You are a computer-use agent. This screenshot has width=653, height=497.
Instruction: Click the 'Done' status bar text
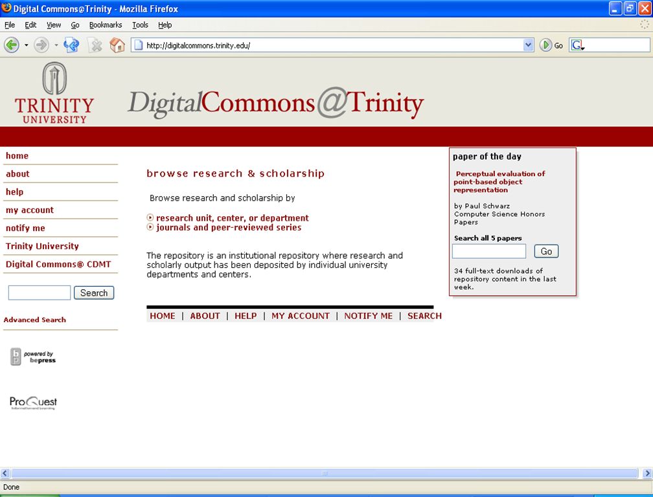click(x=11, y=487)
